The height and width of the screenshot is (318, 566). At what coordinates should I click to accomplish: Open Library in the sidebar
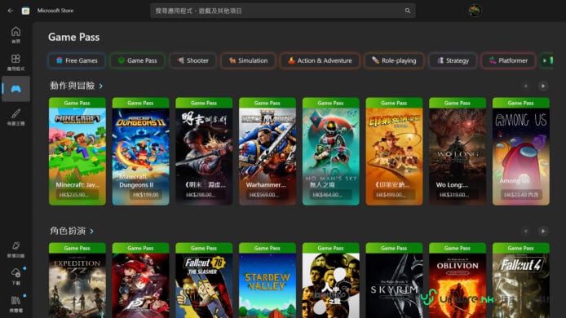[x=15, y=304]
